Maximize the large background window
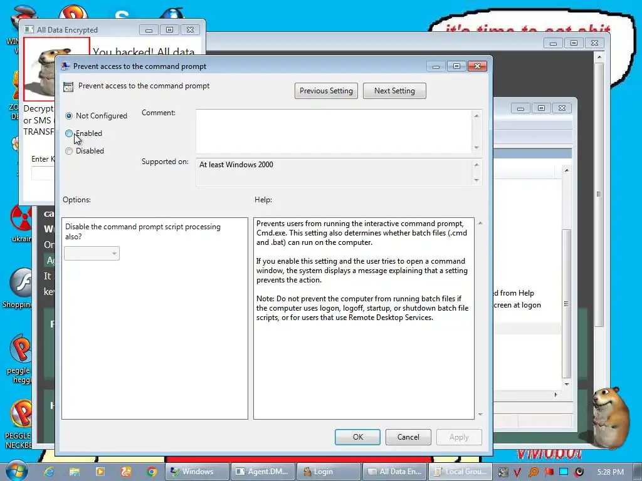 [x=574, y=43]
